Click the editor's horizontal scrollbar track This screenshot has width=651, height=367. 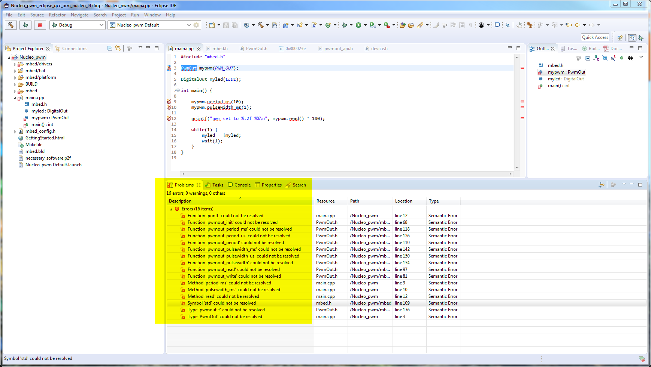346,174
